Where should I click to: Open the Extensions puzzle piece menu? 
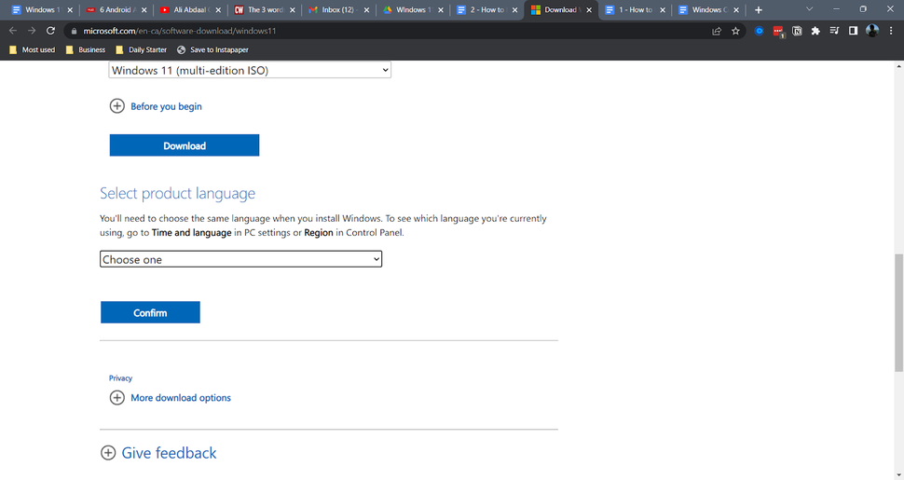coord(815,31)
